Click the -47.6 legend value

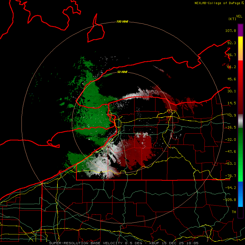[231, 152]
